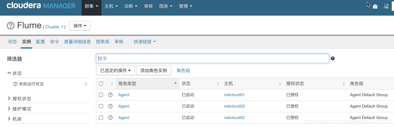The height and width of the screenshot is (127, 394).
Task: Switch to the 状态 tab
Action: [x=12, y=42]
